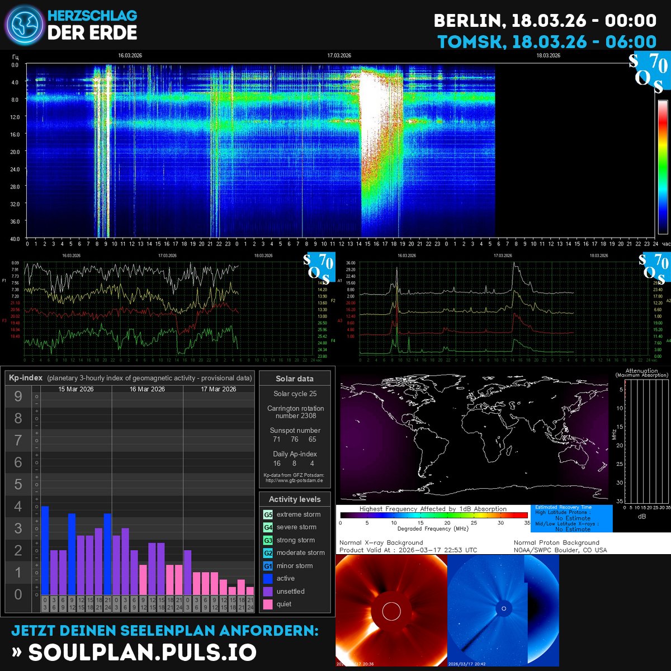The height and width of the screenshot is (671, 671).
Task: Toggle the purple 'unsettled' activity swatch
Action: click(267, 591)
